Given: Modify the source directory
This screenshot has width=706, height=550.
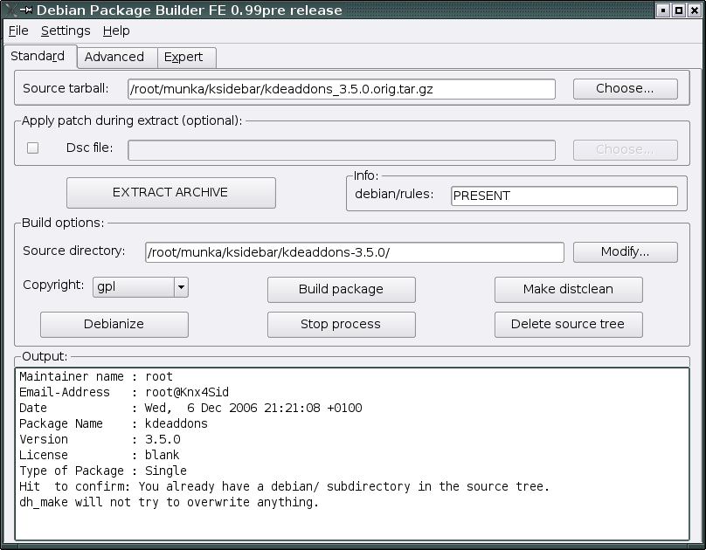Looking at the screenshot, I should (625, 251).
